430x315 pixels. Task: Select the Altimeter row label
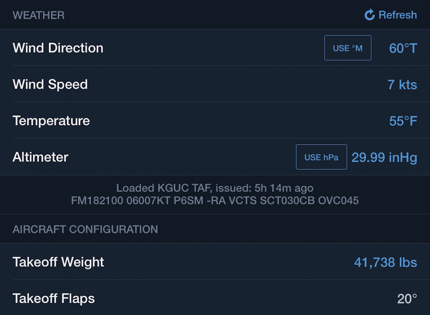[40, 157]
